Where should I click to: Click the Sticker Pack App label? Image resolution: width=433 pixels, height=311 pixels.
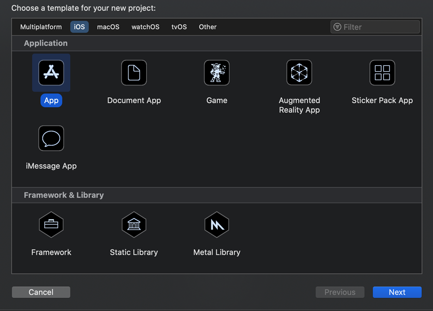382,100
